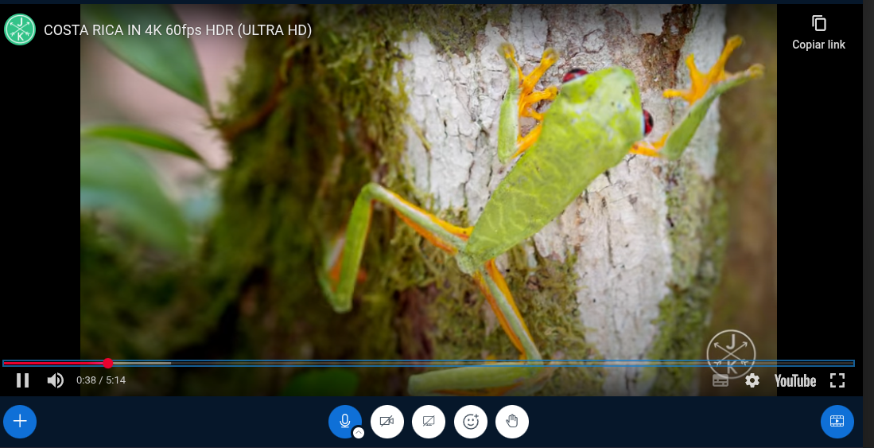Open the emoji reactions picker

[471, 422]
